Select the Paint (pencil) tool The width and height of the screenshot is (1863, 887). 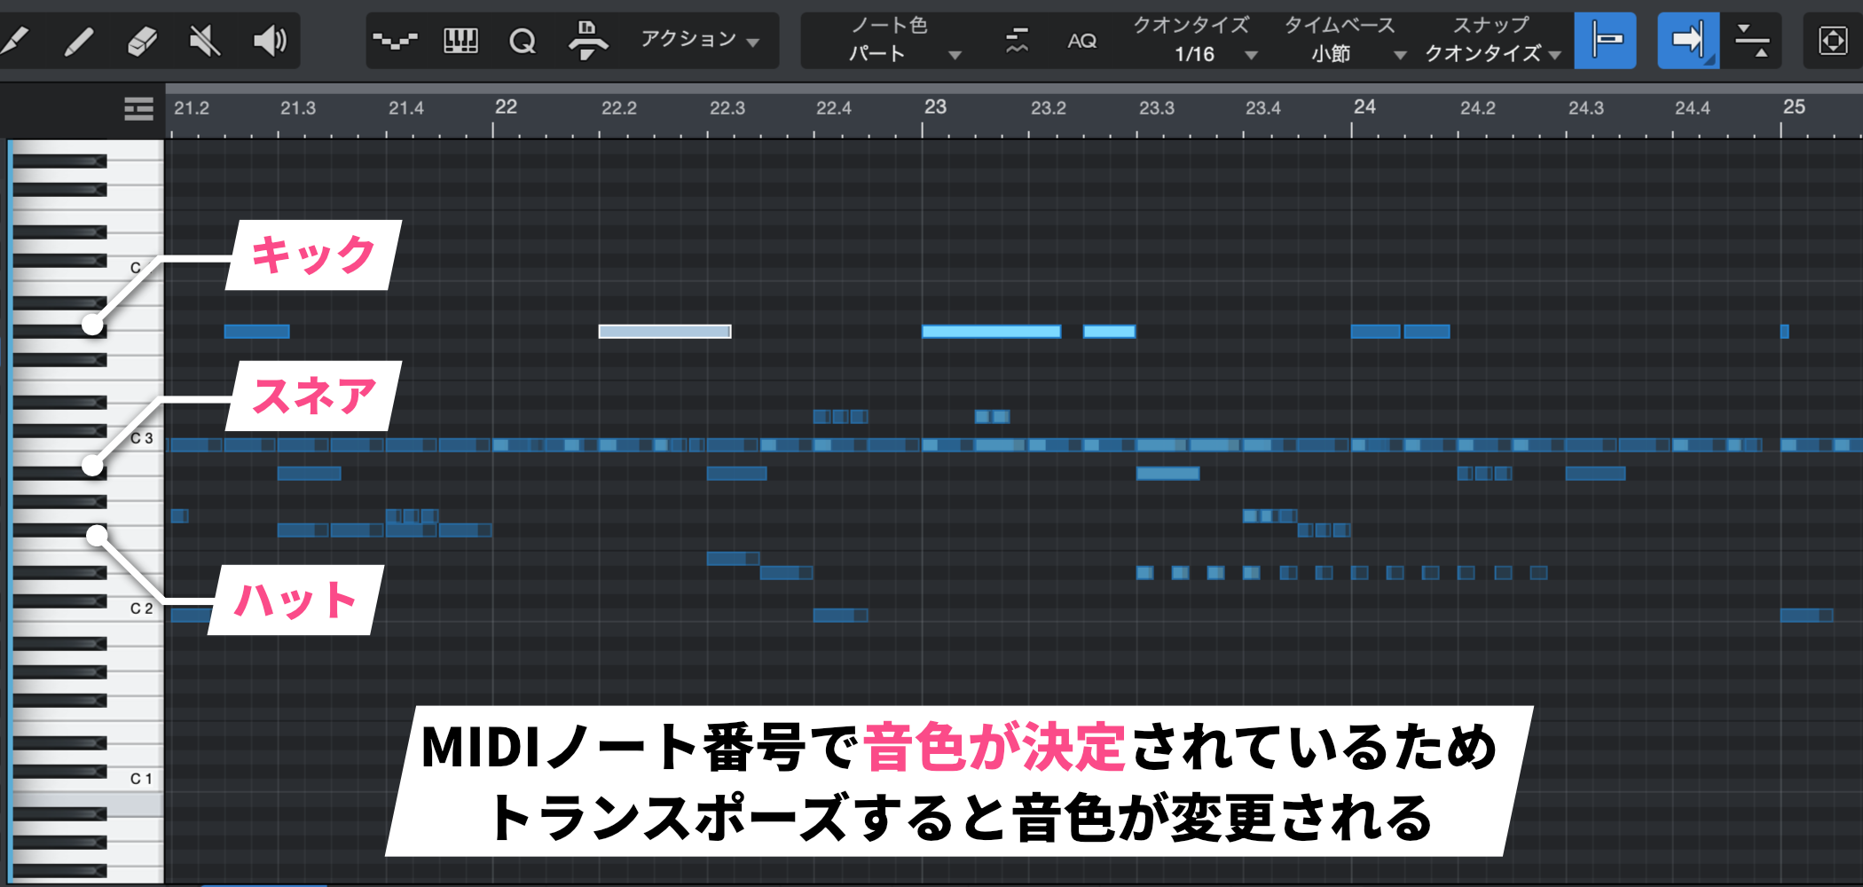[x=79, y=41]
